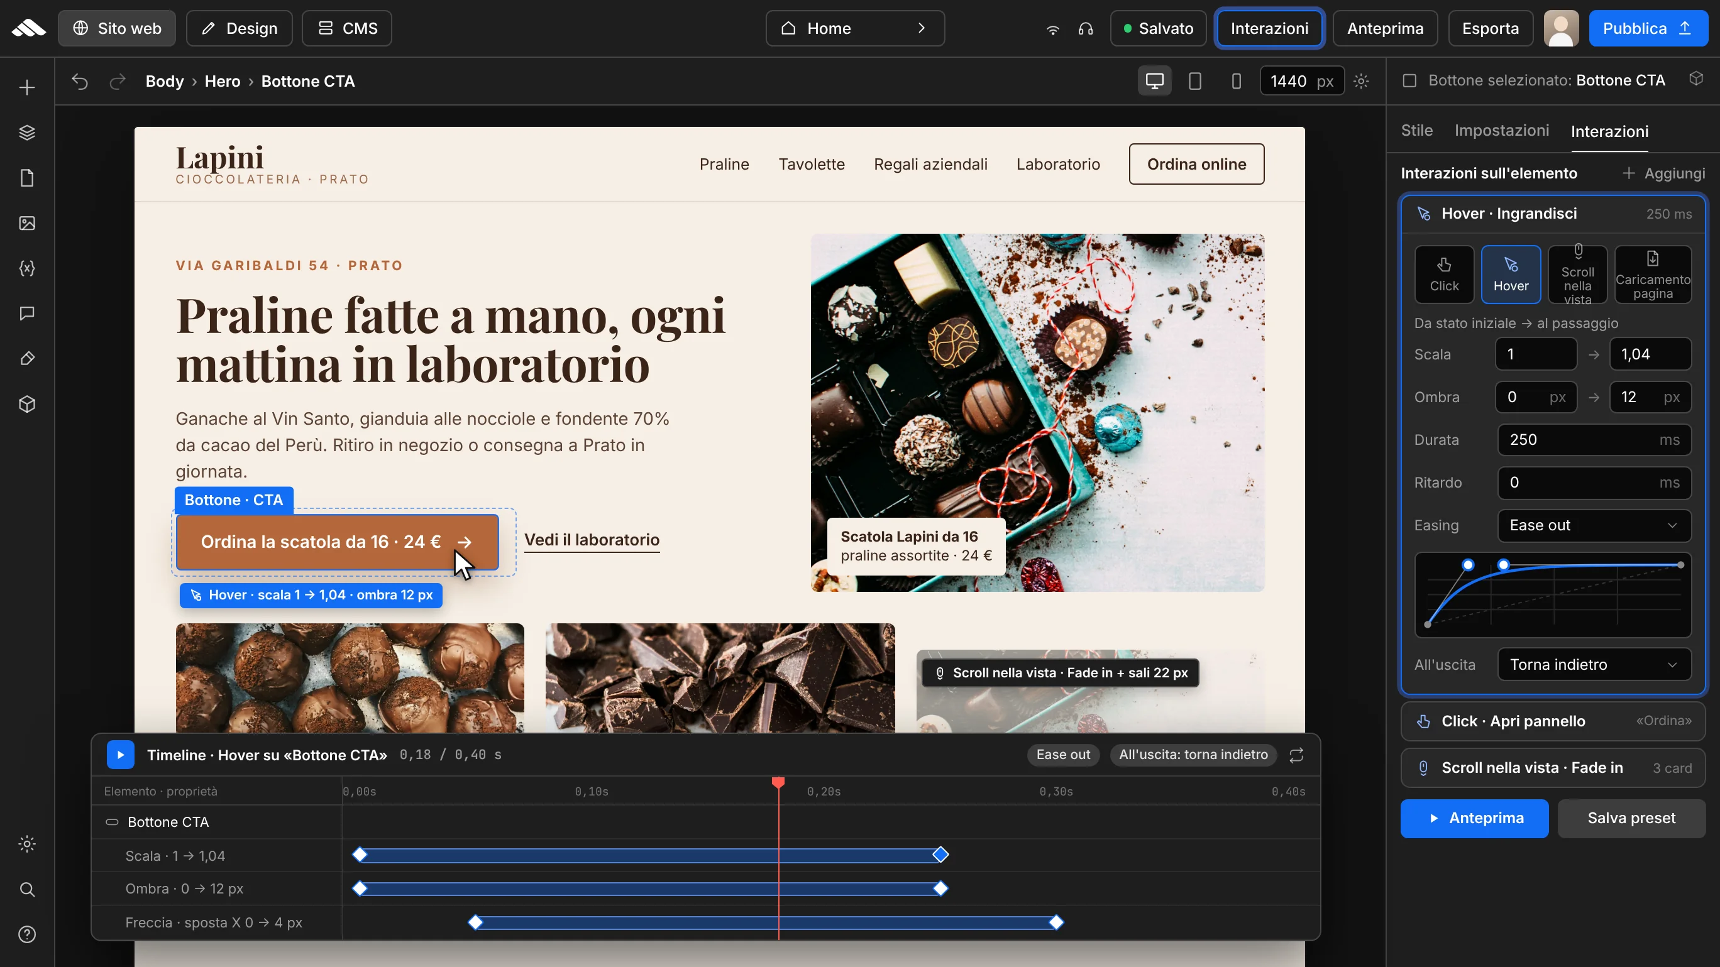Open the Comments icon in sidebar
The image size is (1720, 967).
point(28,314)
